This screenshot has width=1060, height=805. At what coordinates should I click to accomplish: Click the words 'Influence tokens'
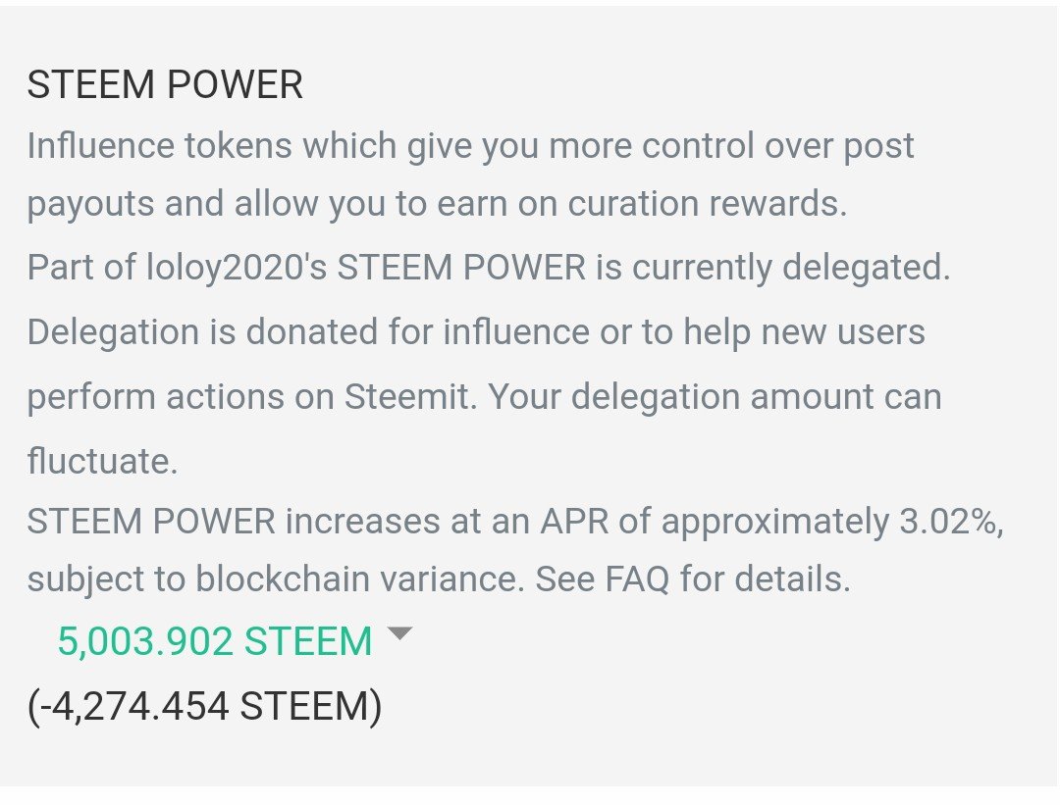(160, 145)
